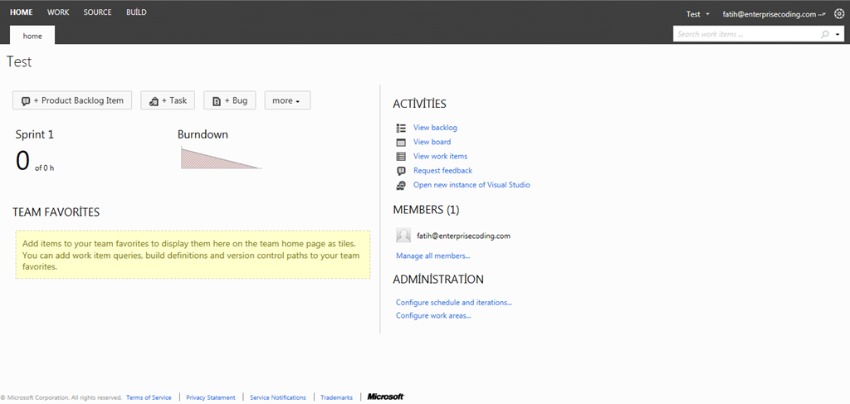This screenshot has height=404, width=850.
Task: Click the sprint hours count 0
Action: click(x=22, y=161)
